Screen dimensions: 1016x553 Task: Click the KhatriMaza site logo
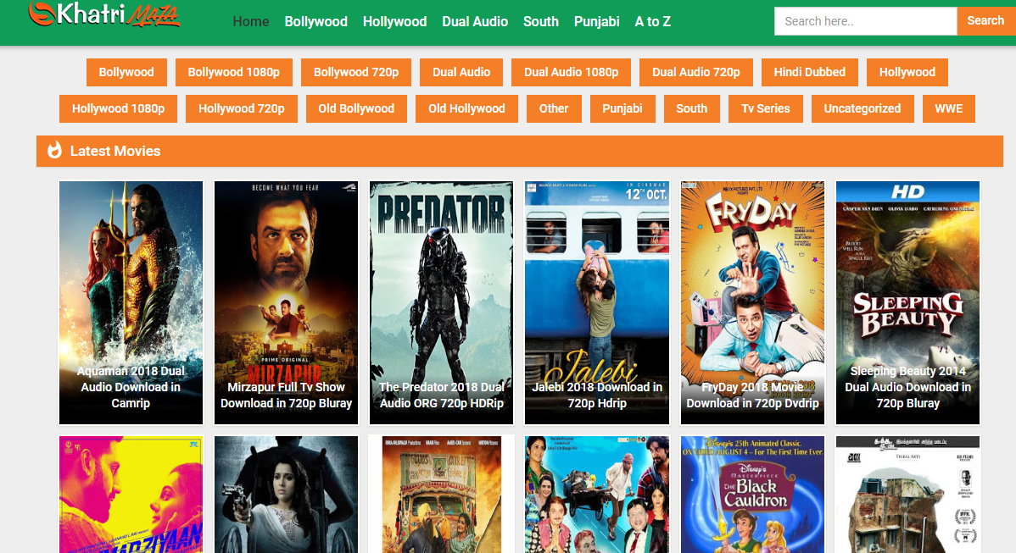tap(103, 14)
